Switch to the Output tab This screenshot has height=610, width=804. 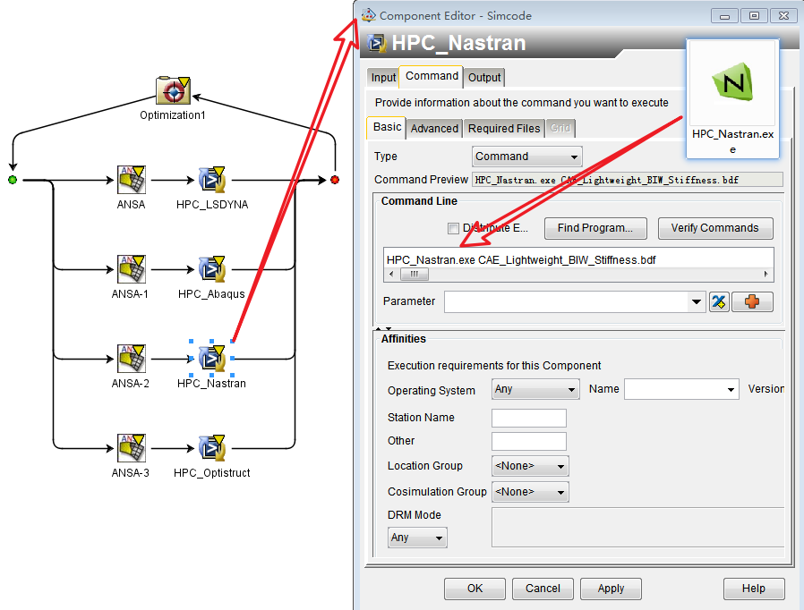pyautogui.click(x=484, y=77)
